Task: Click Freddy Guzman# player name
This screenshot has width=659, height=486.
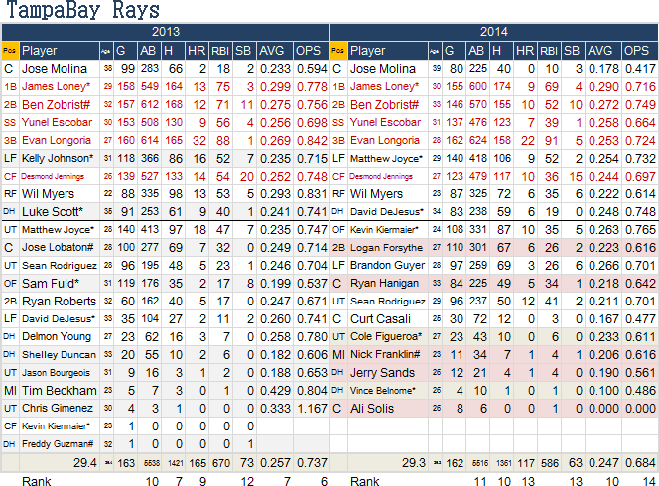Action: point(58,444)
